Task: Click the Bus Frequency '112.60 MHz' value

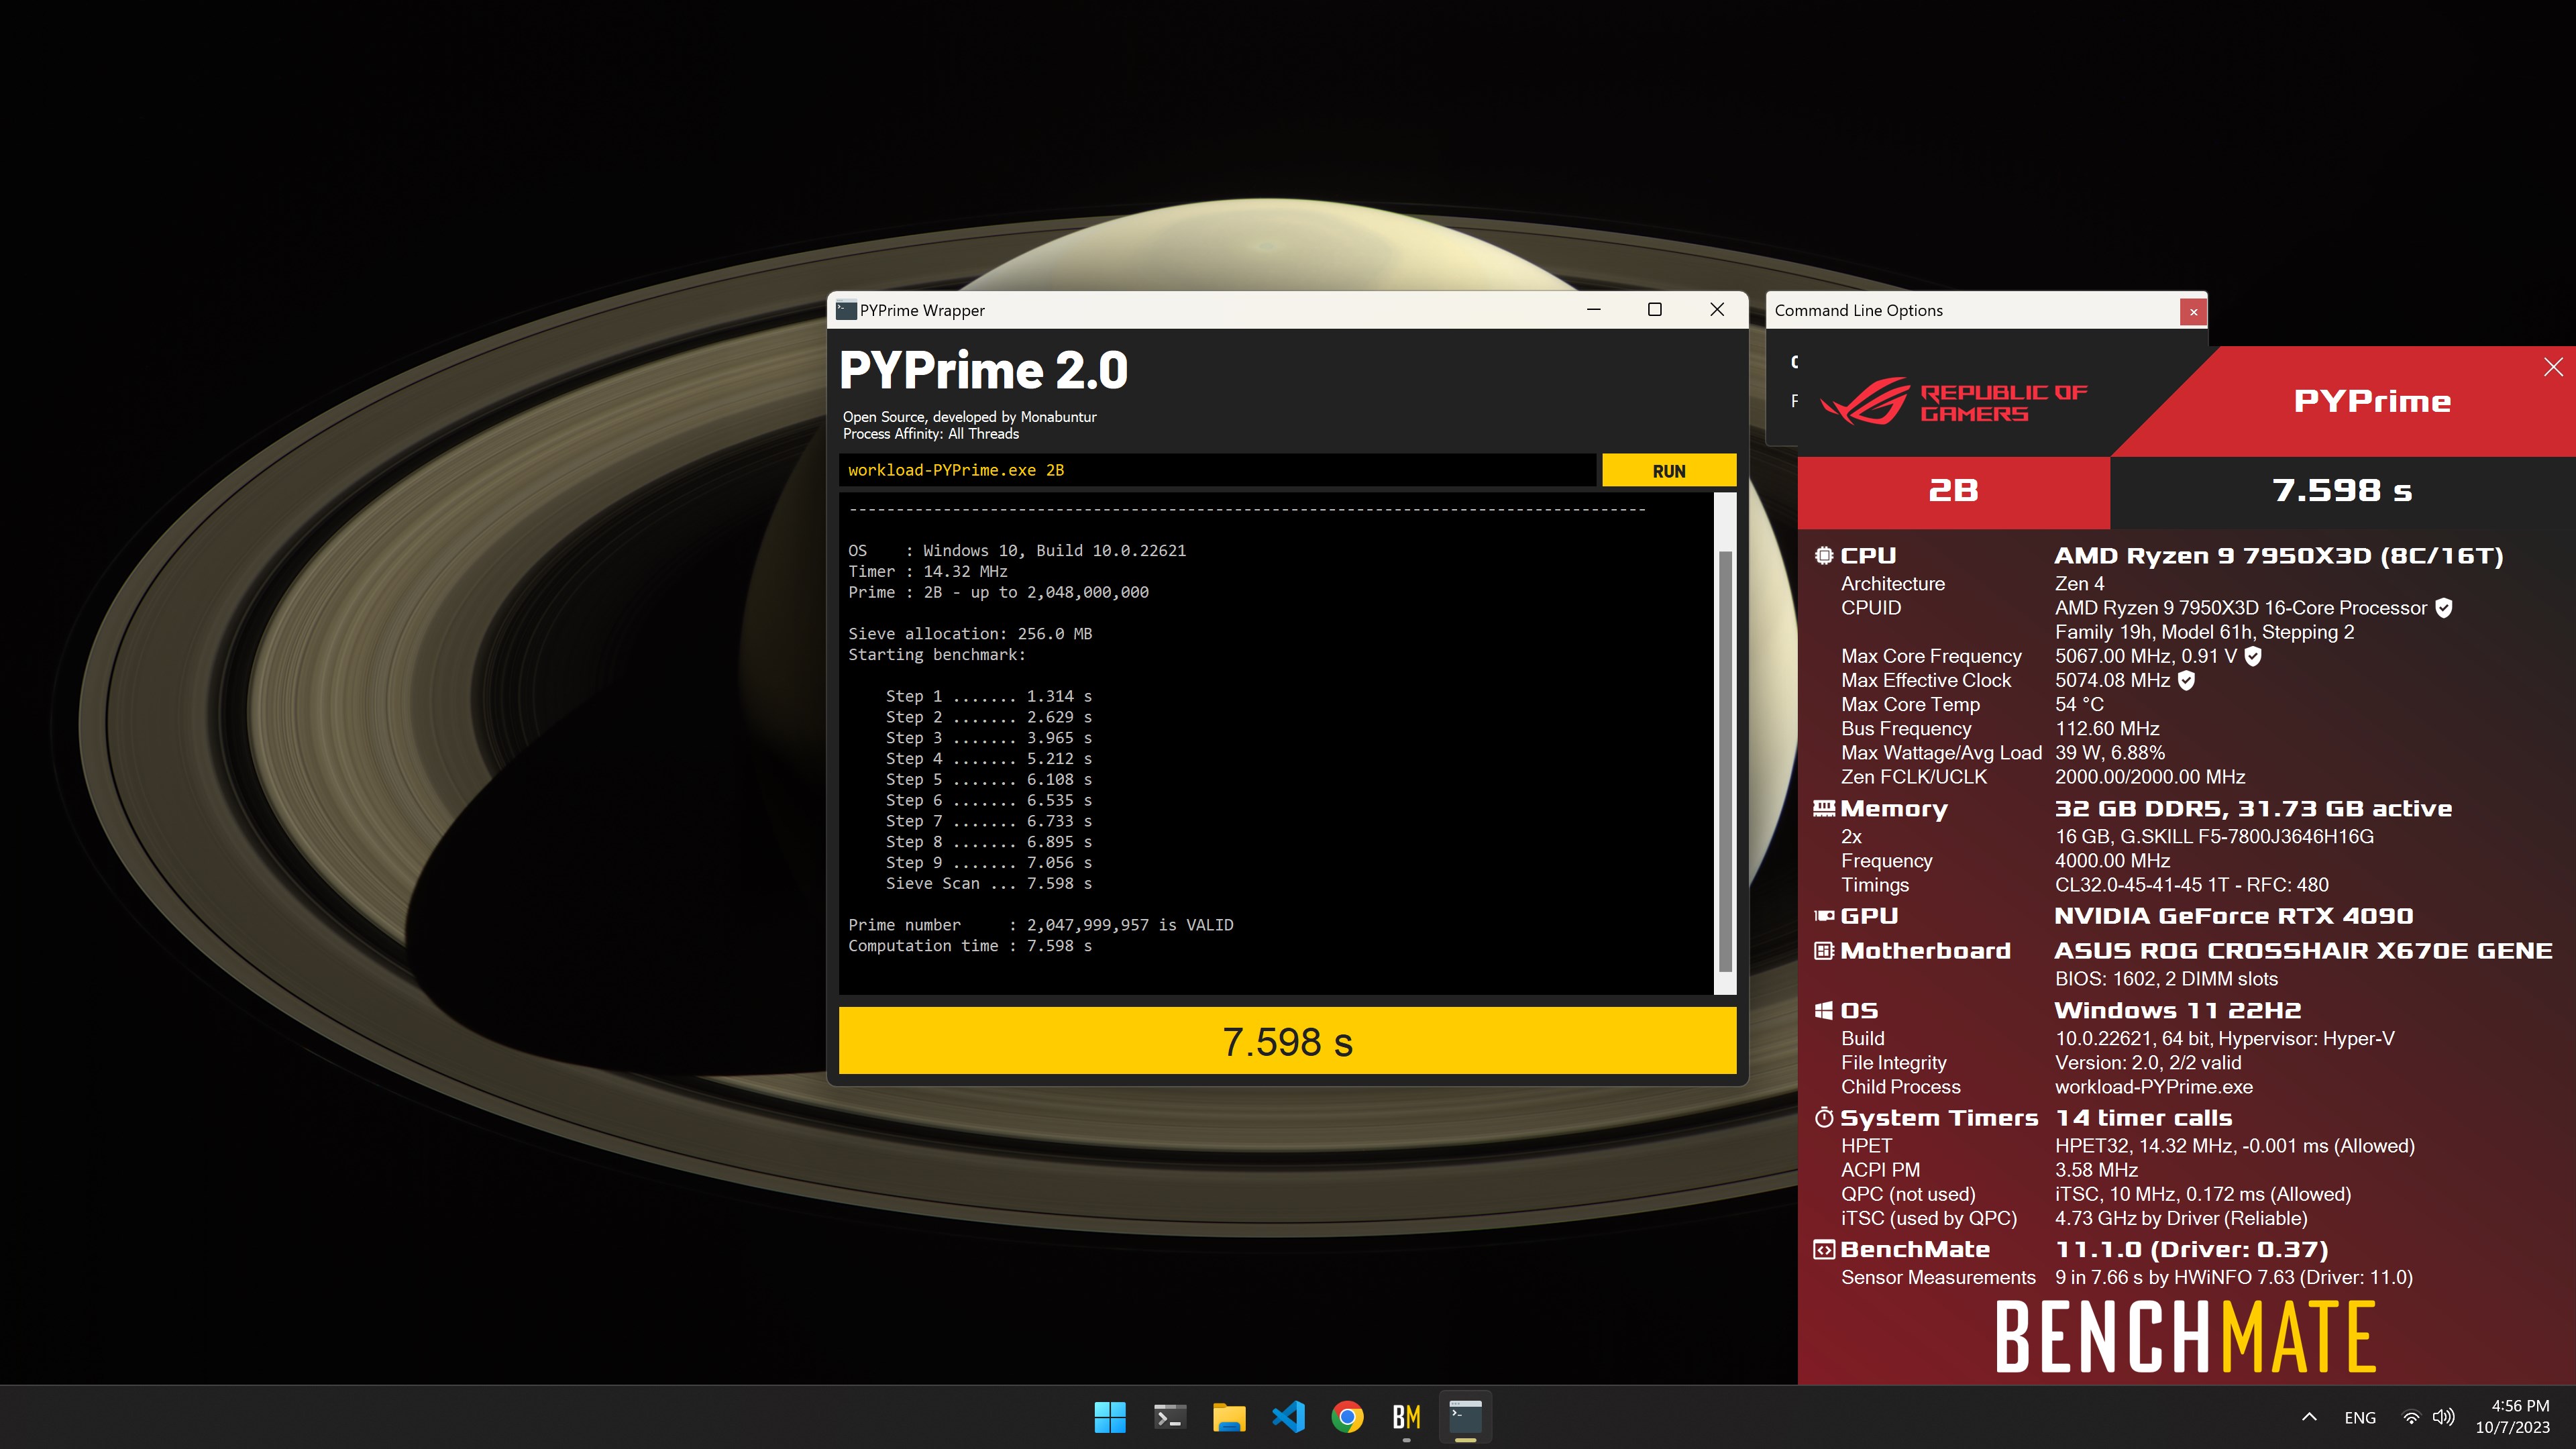Action: tap(2107, 728)
